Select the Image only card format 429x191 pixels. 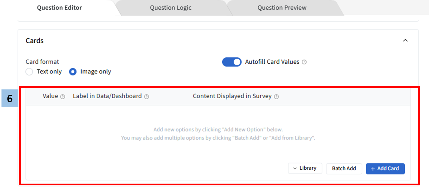tap(73, 72)
